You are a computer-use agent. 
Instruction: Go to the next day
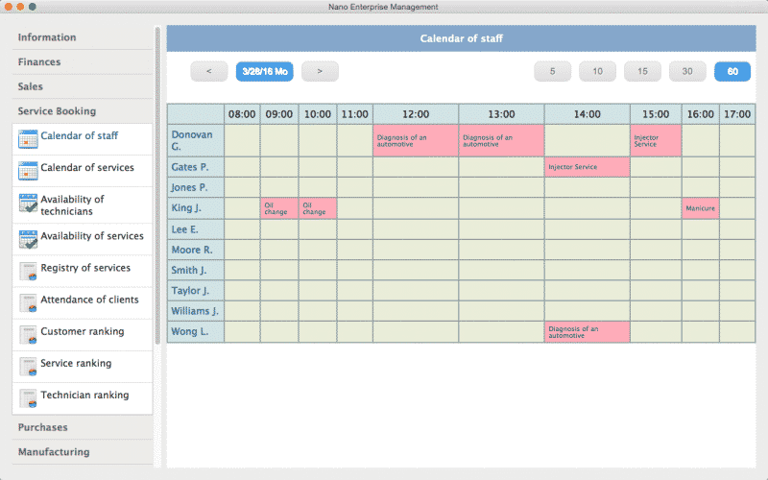320,71
